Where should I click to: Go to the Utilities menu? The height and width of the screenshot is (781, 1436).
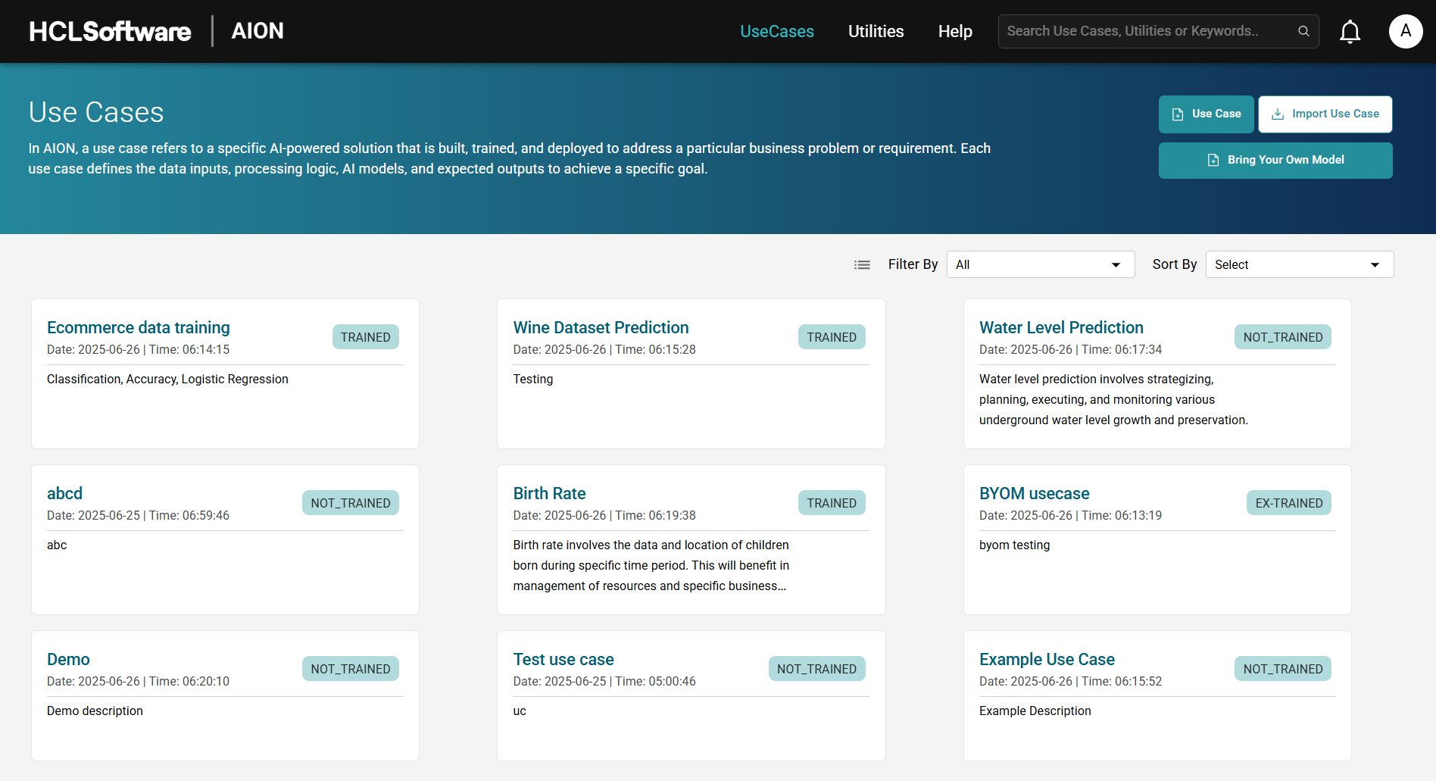coord(876,31)
